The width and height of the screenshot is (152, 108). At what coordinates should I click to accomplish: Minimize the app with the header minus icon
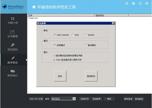[x=140, y=3]
